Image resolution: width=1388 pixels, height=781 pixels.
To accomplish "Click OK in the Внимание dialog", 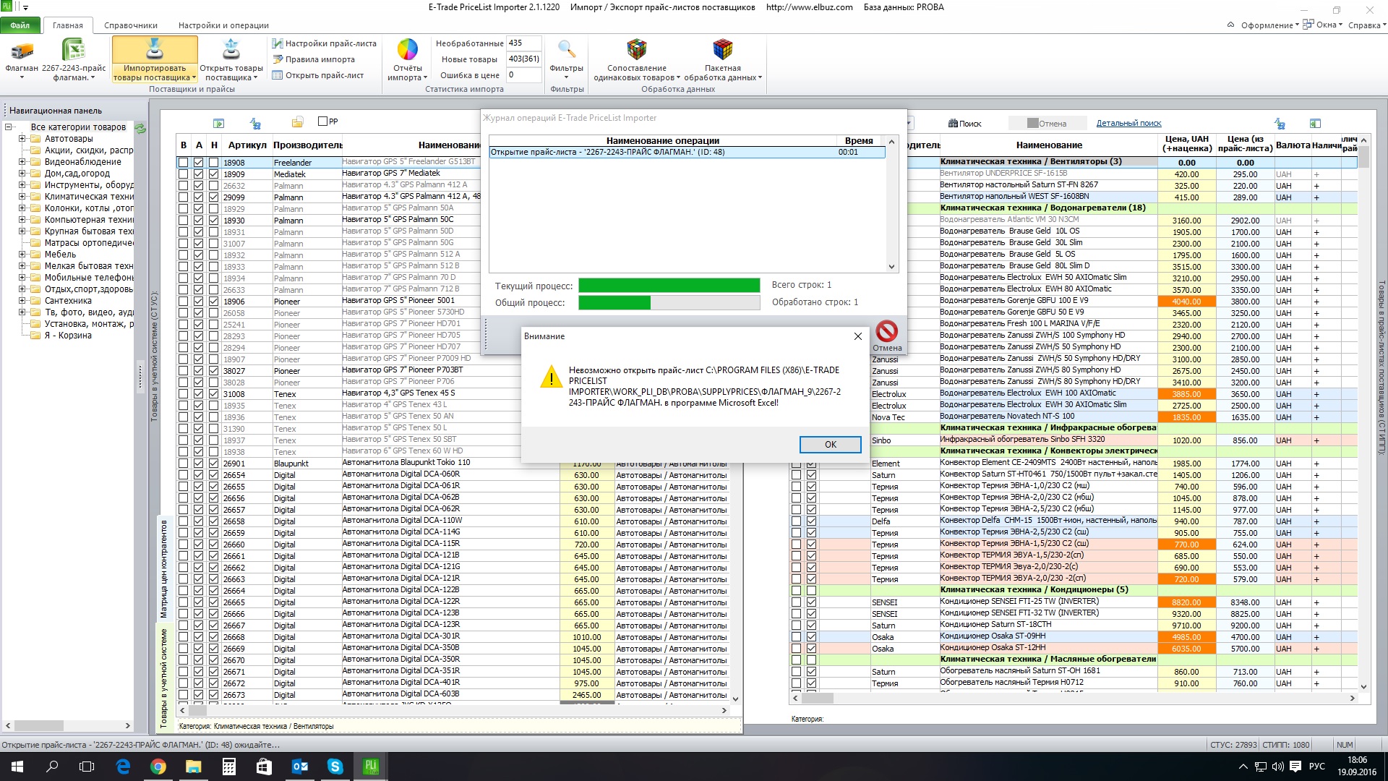I will pyautogui.click(x=830, y=445).
